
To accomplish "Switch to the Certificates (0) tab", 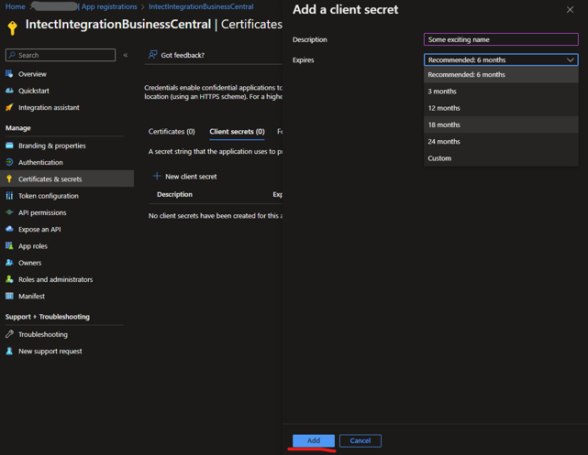I will [x=172, y=131].
